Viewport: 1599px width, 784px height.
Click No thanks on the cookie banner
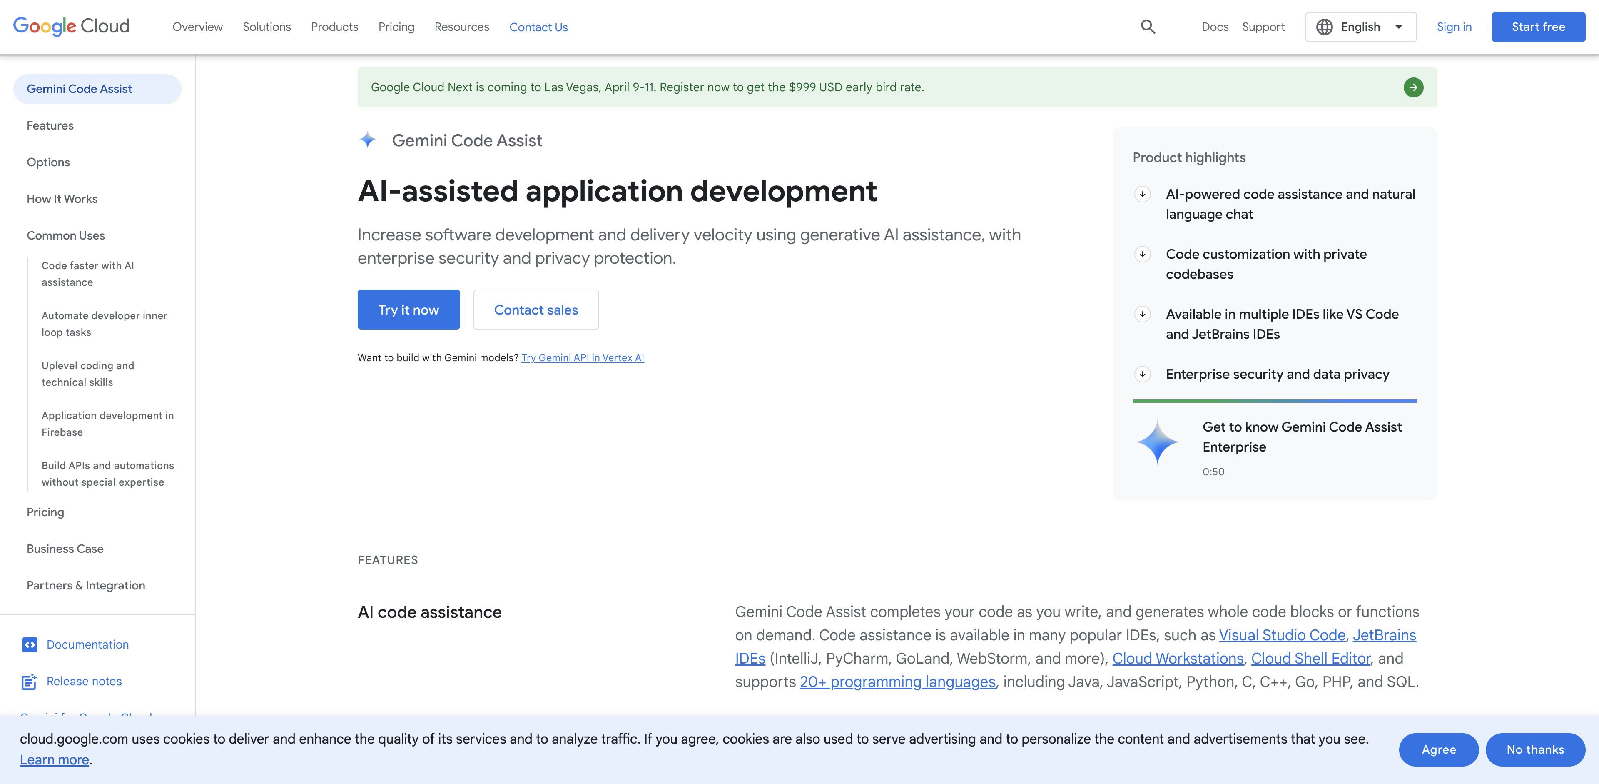tap(1535, 749)
